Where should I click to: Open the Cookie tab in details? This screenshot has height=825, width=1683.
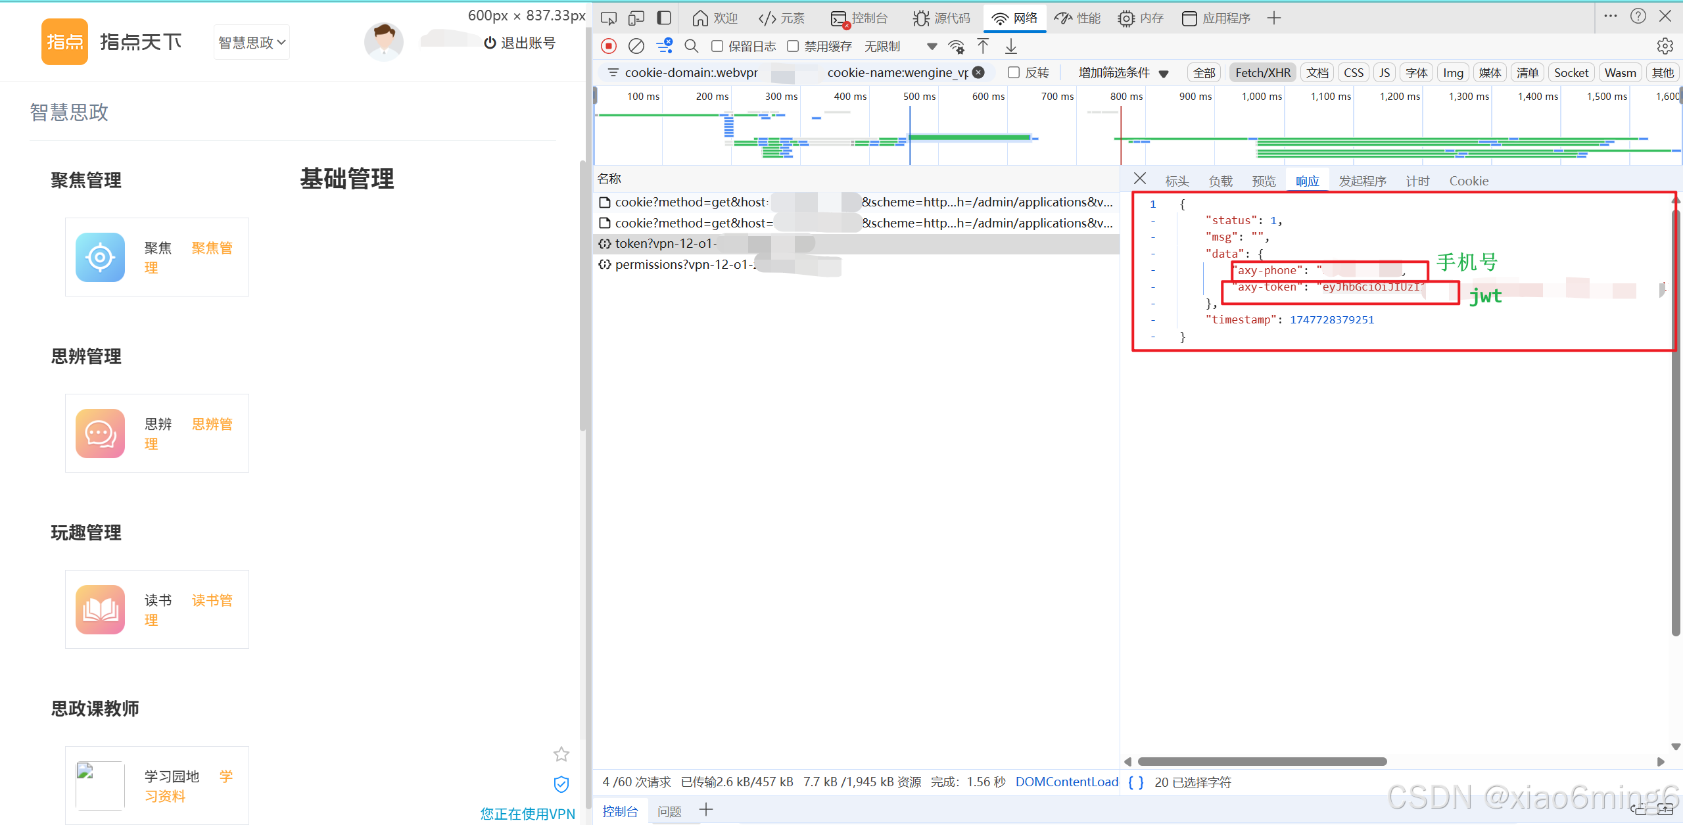pyautogui.click(x=1469, y=181)
